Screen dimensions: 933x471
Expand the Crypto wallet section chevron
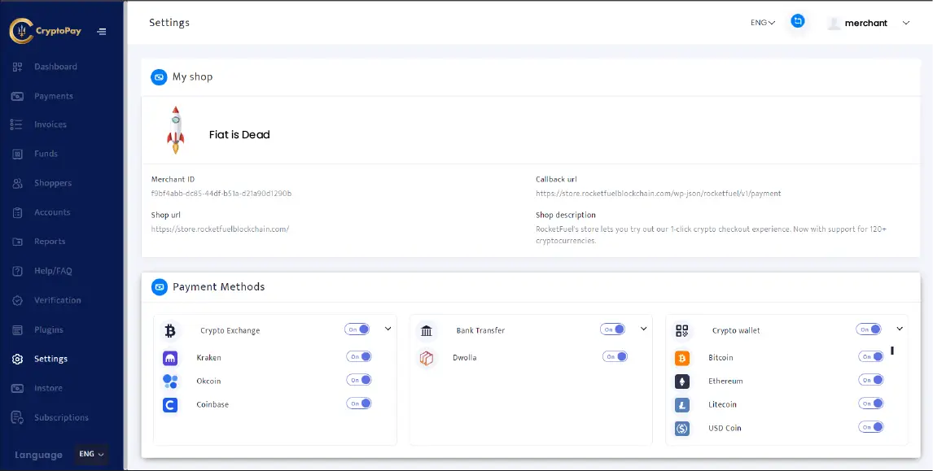pyautogui.click(x=899, y=329)
